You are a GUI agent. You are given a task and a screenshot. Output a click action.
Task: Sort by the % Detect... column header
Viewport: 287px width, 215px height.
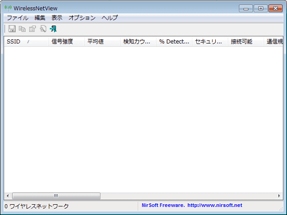(x=174, y=41)
